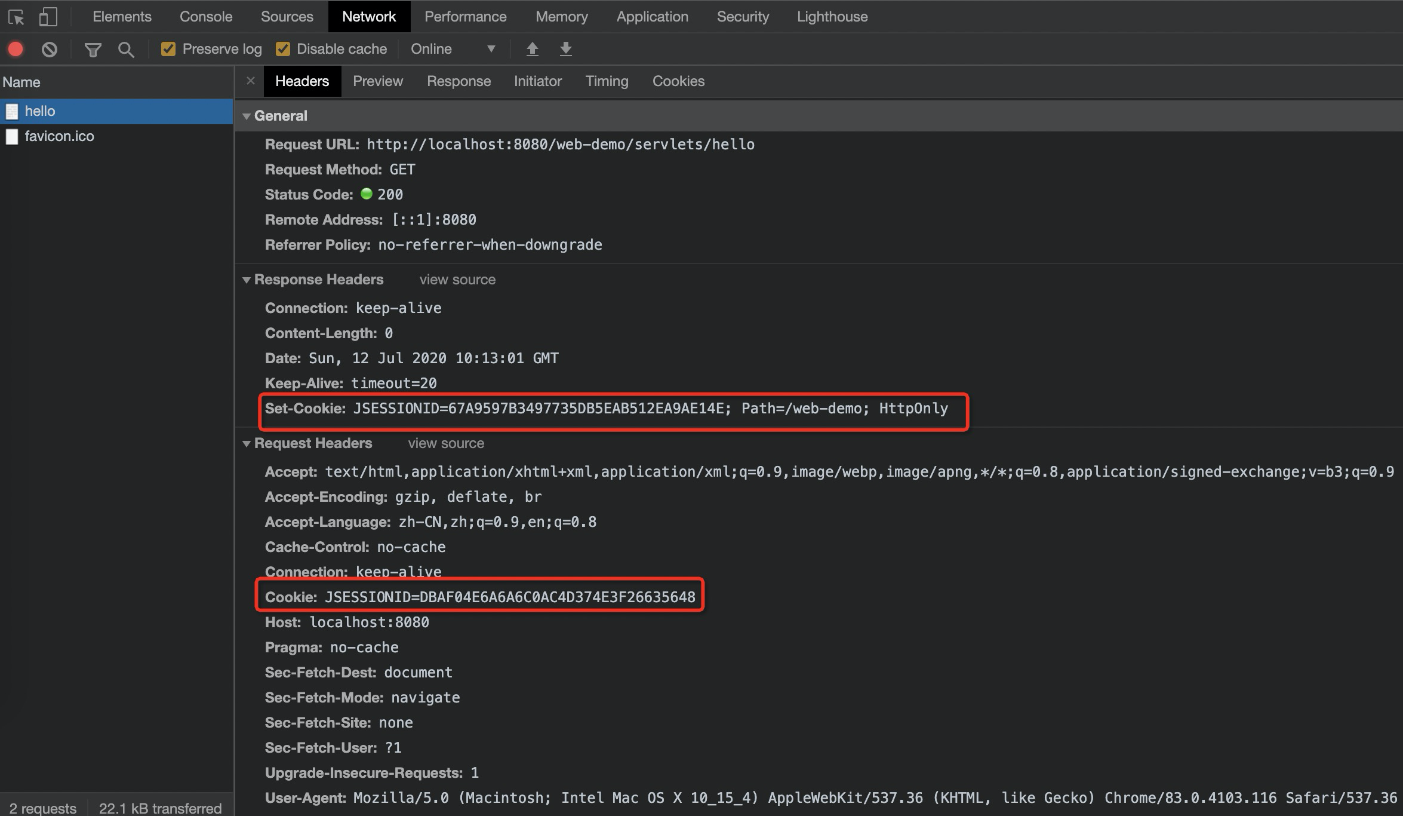
Task: Collapse the Request Headers section
Action: (247, 443)
